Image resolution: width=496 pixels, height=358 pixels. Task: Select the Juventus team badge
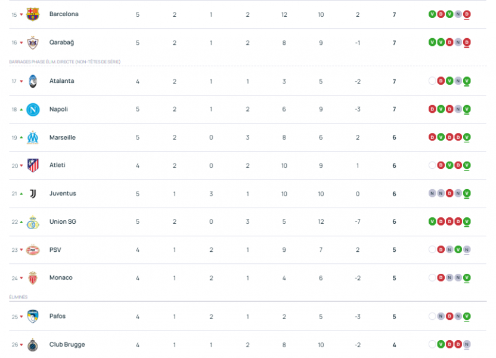click(x=32, y=193)
